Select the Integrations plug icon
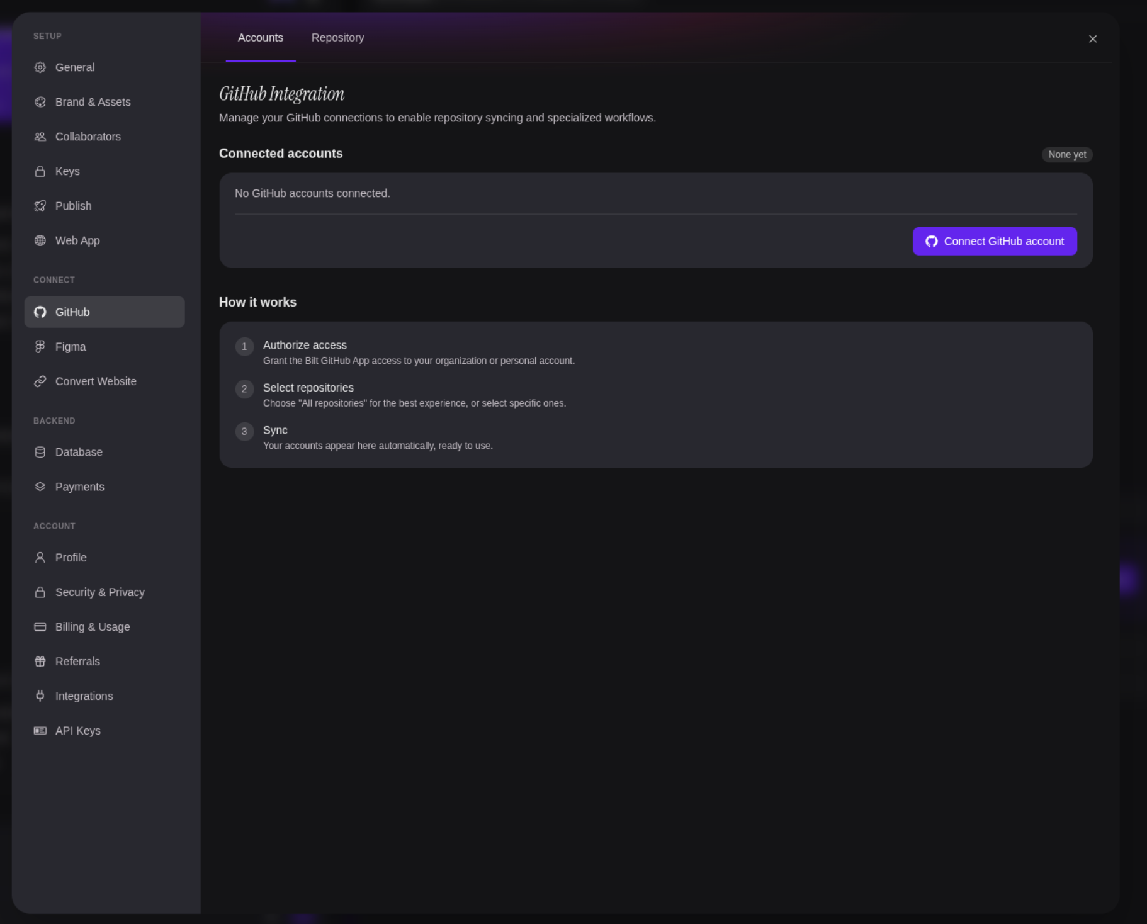Screen dimensions: 1147x924 40,696
